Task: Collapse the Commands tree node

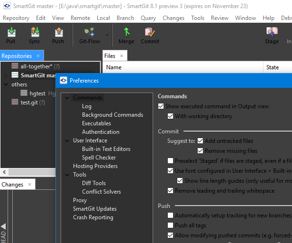Action: coord(67,98)
